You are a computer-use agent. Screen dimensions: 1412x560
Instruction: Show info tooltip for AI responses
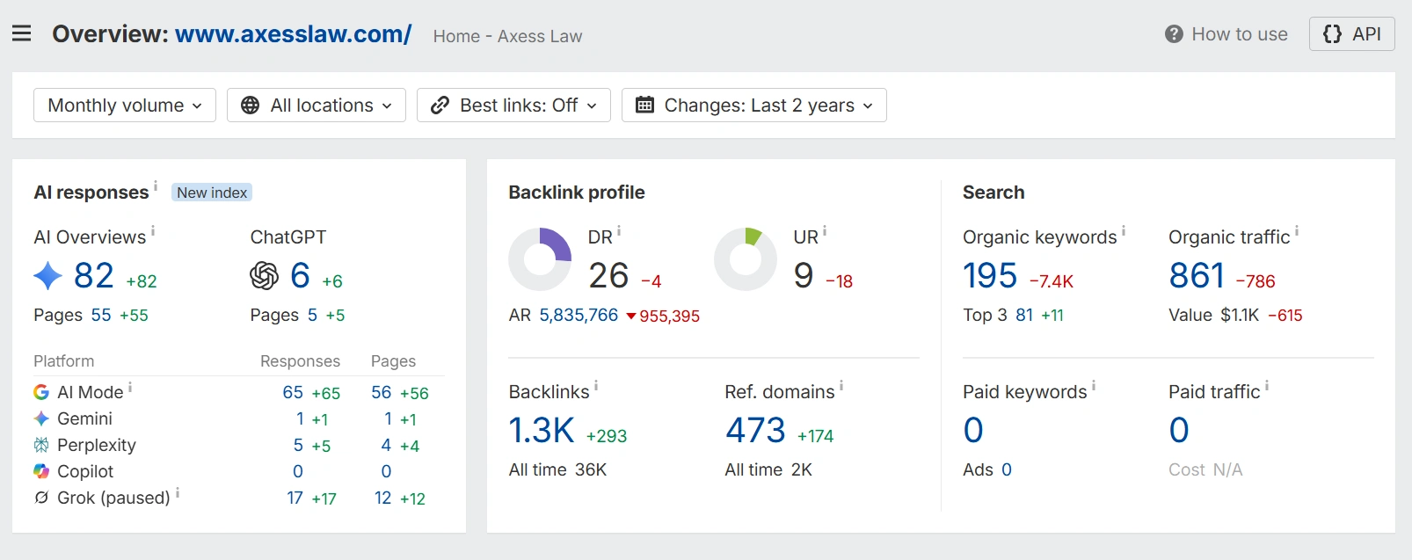click(x=156, y=185)
